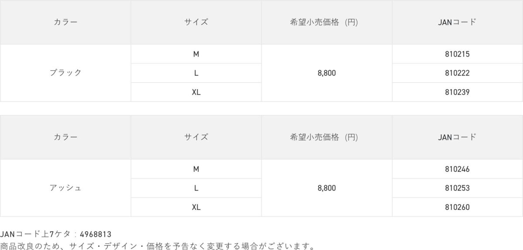Click the M size cell for ブラック

click(x=196, y=54)
